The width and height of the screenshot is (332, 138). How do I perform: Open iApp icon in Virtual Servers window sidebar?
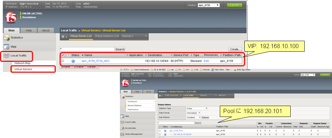tap(6, 47)
